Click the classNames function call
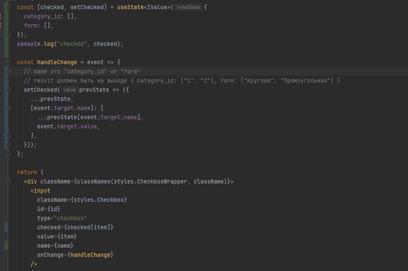Viewport: 408px width, 271px height. [94, 181]
